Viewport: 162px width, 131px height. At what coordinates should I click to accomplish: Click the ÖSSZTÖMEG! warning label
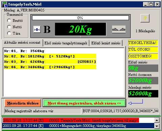[143, 56]
